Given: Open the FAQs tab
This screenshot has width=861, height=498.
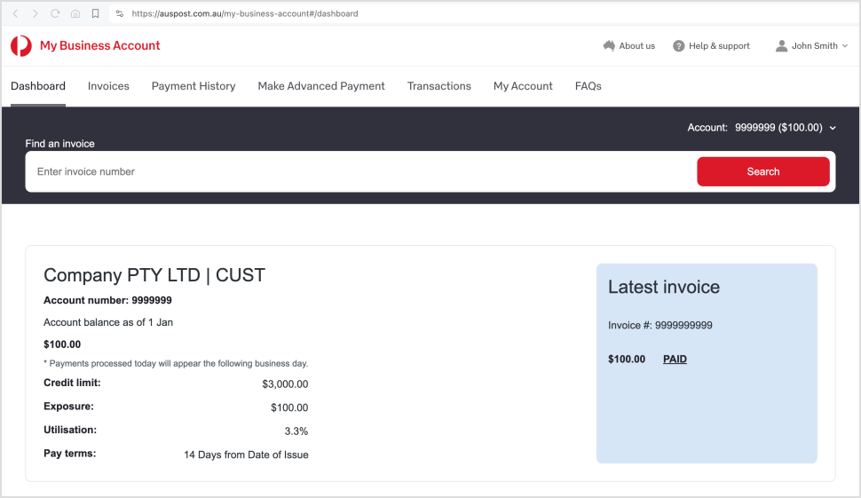Looking at the screenshot, I should 588,86.
